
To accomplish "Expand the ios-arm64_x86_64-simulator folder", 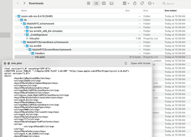I will pyautogui.click(x=24, y=31).
